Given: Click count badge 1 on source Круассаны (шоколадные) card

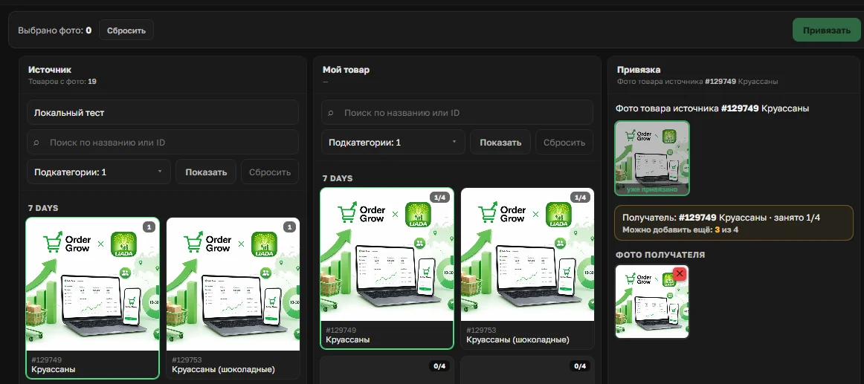Looking at the screenshot, I should 290,227.
